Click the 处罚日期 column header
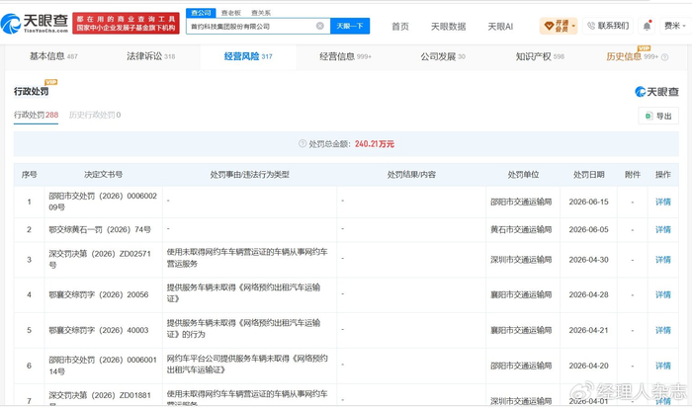Image resolution: width=692 pixels, height=408 pixels. coord(589,175)
